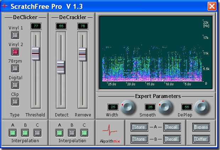
Task: Select the 78rpm type button
Action: 15,68
